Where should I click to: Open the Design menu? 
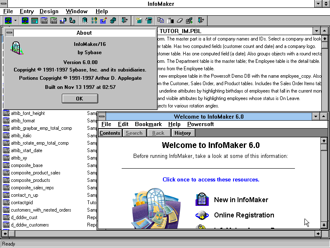pos(49,12)
